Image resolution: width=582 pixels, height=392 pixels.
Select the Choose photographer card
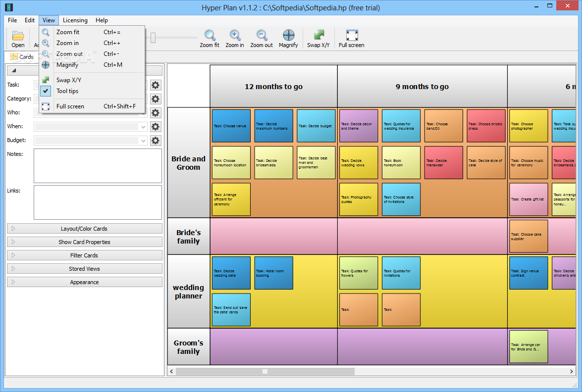pos(529,126)
